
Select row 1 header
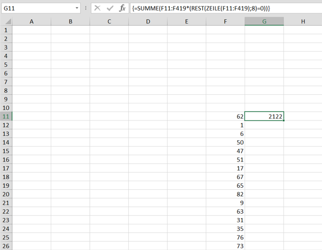click(x=6, y=30)
